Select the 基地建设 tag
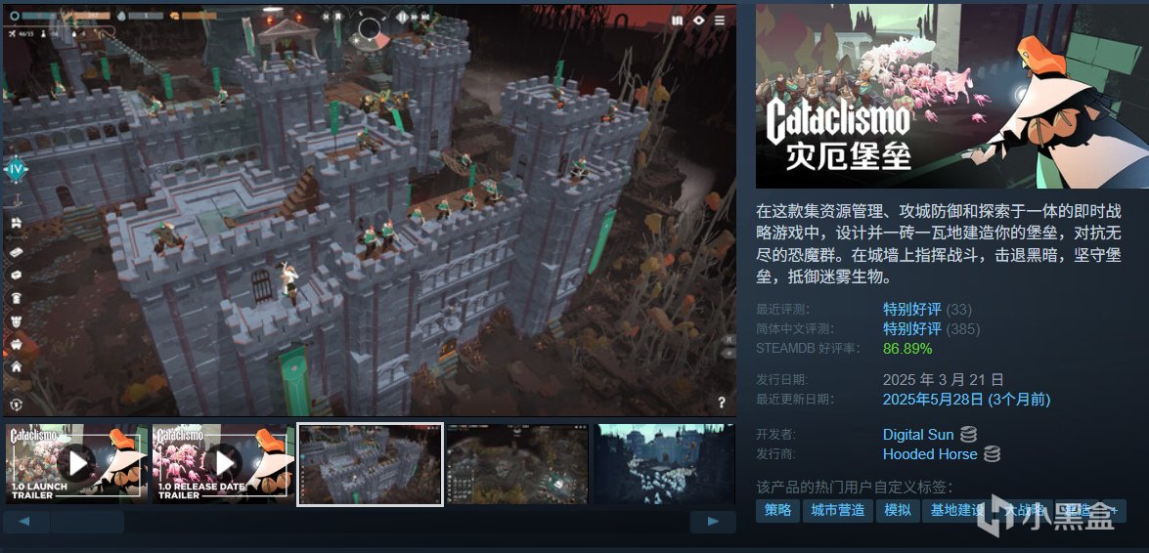This screenshot has height=553, width=1149. pos(956,511)
